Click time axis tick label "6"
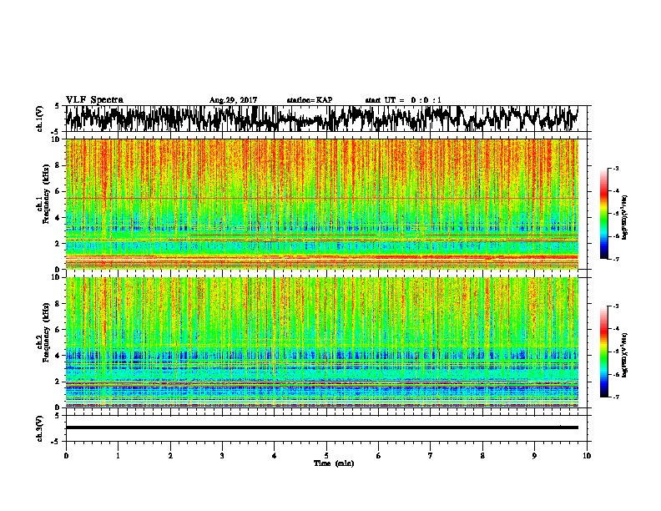 click(x=379, y=456)
